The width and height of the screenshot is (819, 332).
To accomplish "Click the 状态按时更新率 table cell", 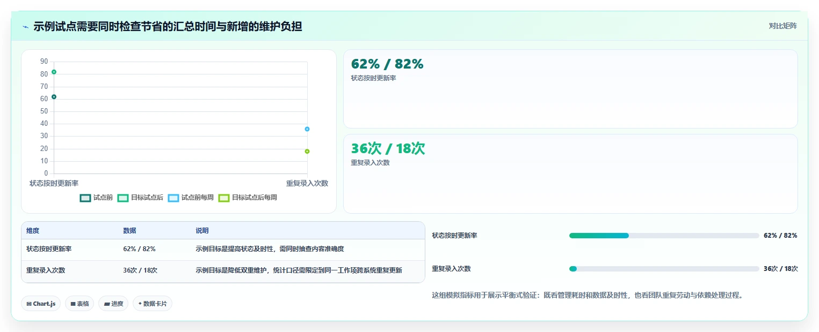I will point(49,249).
